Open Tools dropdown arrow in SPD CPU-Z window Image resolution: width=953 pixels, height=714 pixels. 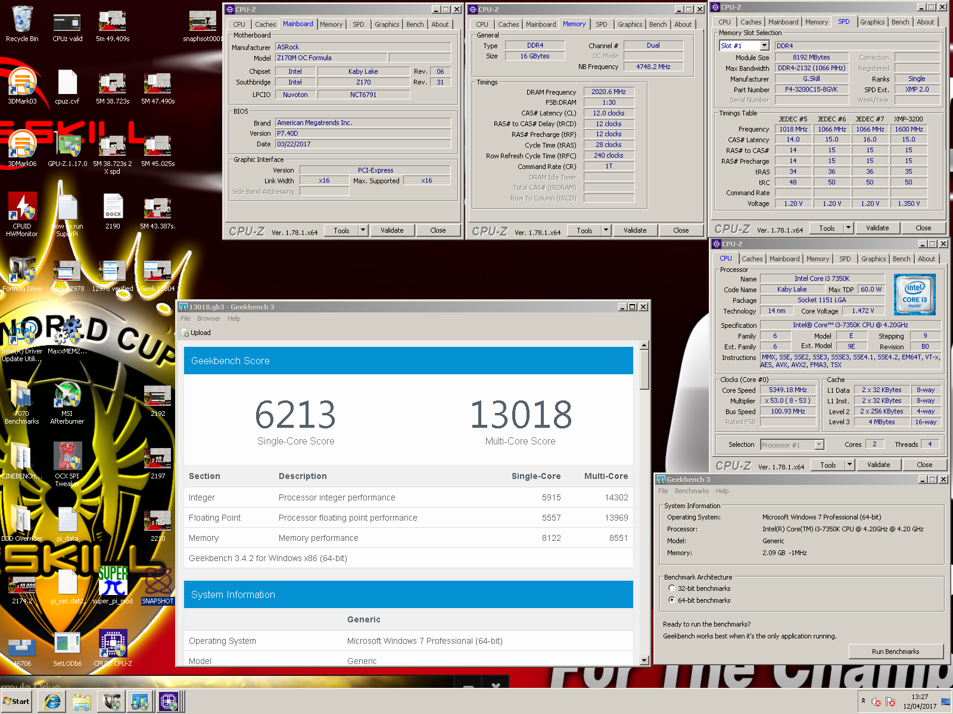click(x=849, y=228)
